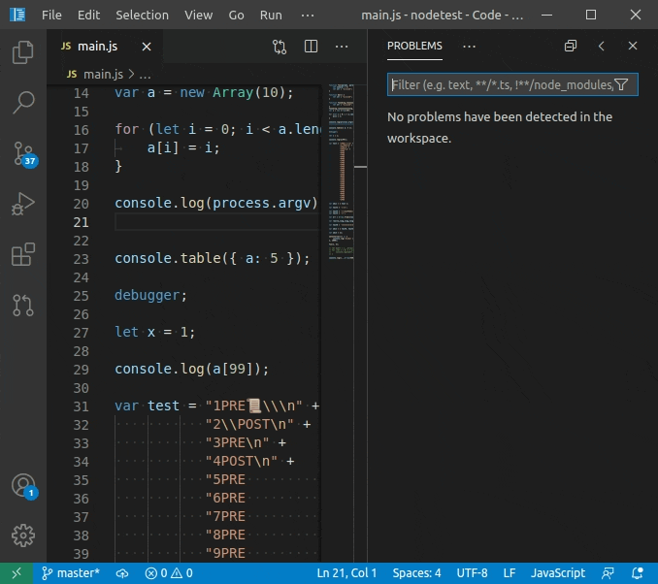
Task: Open problems filter options funnel icon
Action: (x=621, y=84)
